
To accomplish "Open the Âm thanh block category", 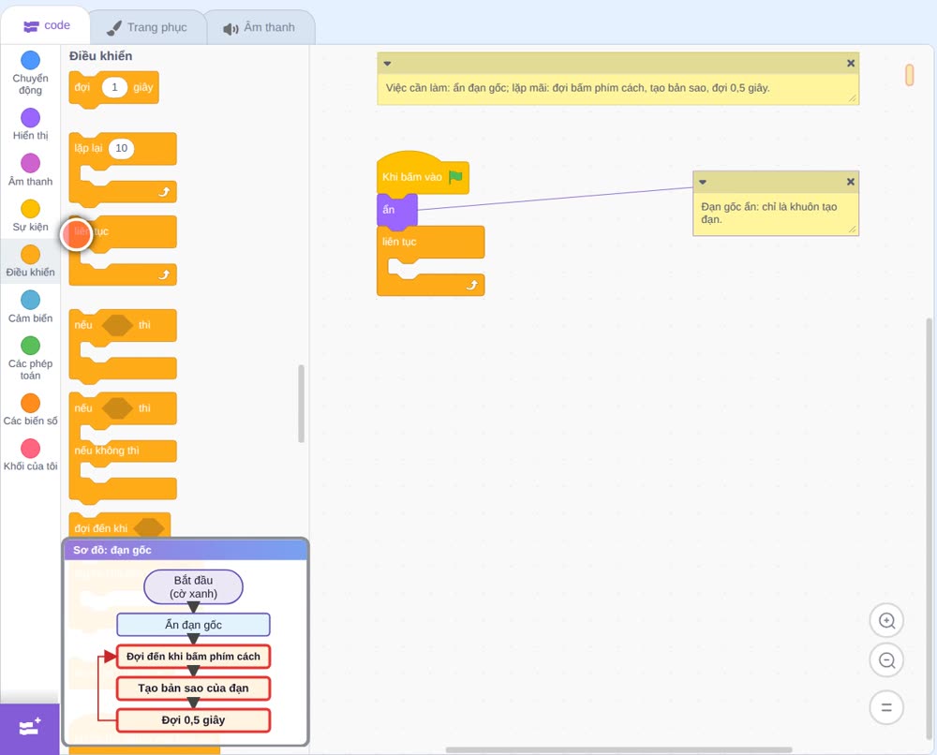I will [x=30, y=170].
